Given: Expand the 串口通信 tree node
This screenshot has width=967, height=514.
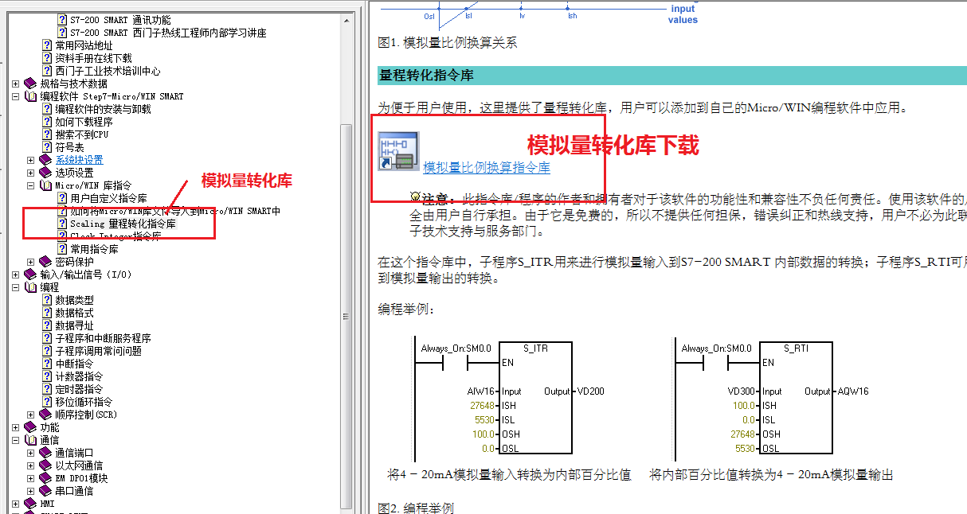Looking at the screenshot, I should [30, 491].
